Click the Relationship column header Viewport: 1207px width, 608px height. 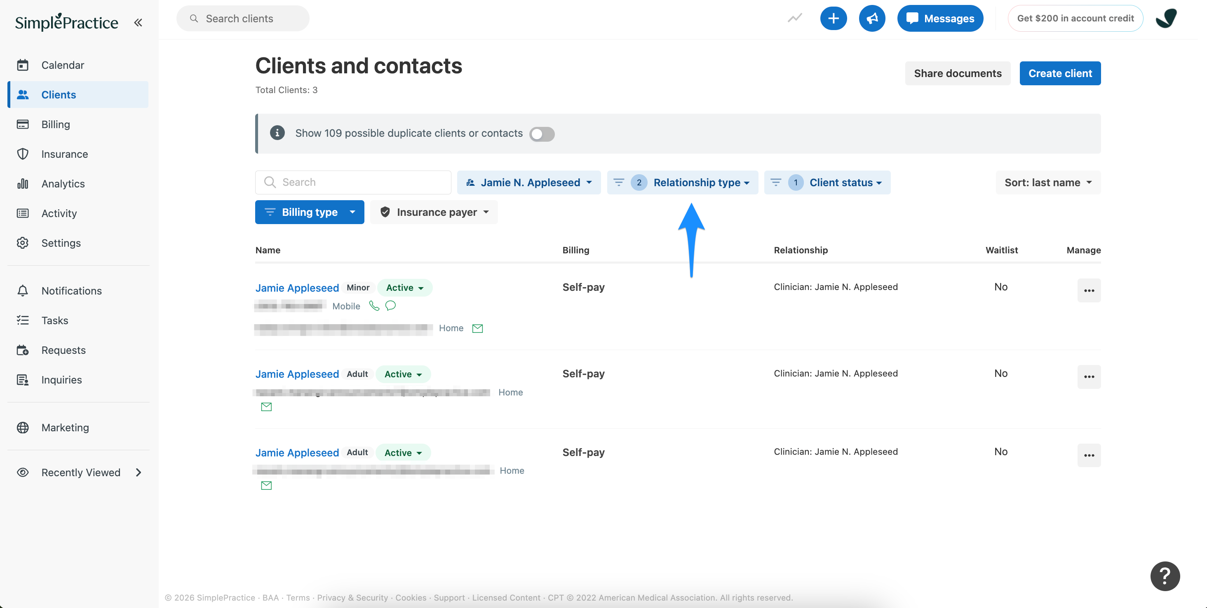click(800, 250)
